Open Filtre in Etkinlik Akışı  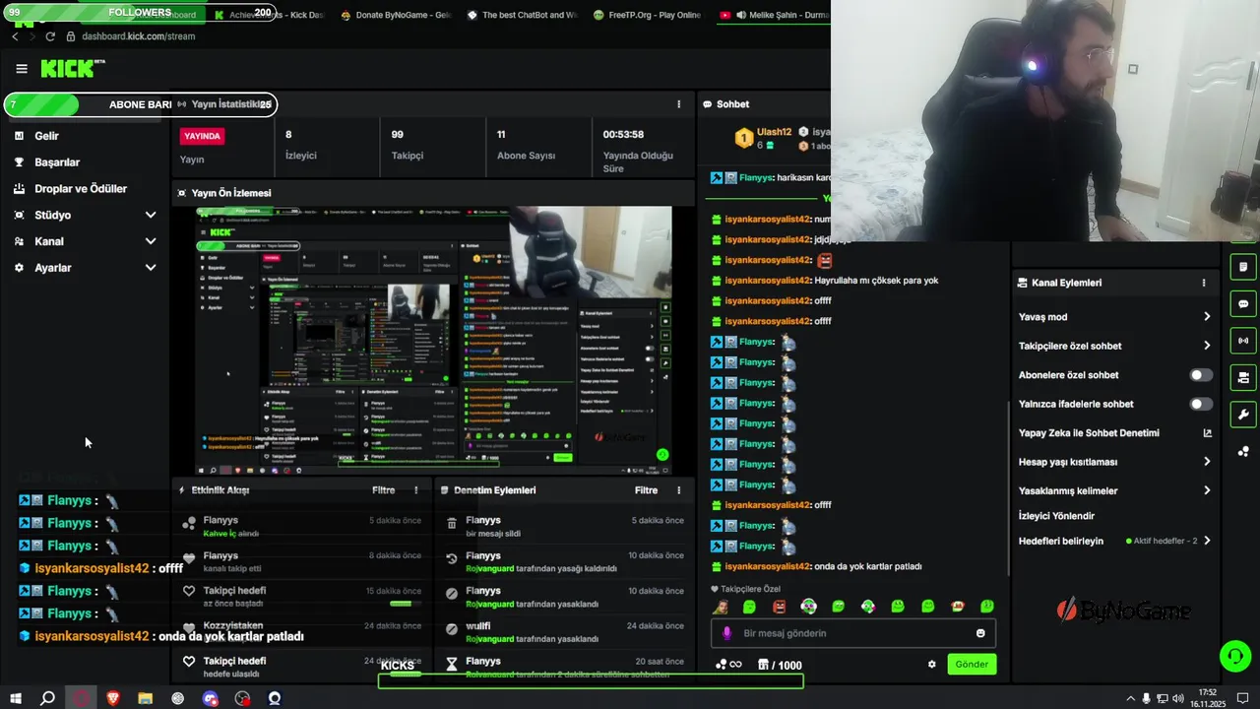(383, 490)
